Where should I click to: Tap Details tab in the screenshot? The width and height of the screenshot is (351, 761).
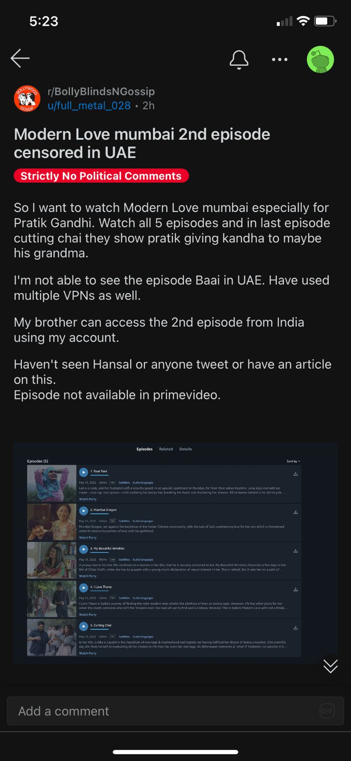click(x=186, y=449)
